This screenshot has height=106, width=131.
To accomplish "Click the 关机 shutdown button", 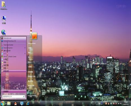I will coord(31,96).
